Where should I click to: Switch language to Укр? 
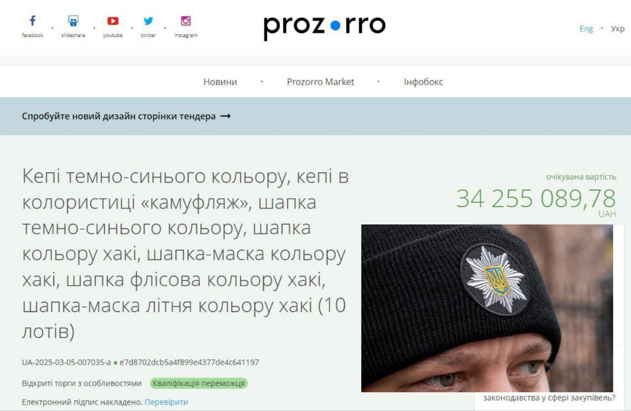click(618, 29)
